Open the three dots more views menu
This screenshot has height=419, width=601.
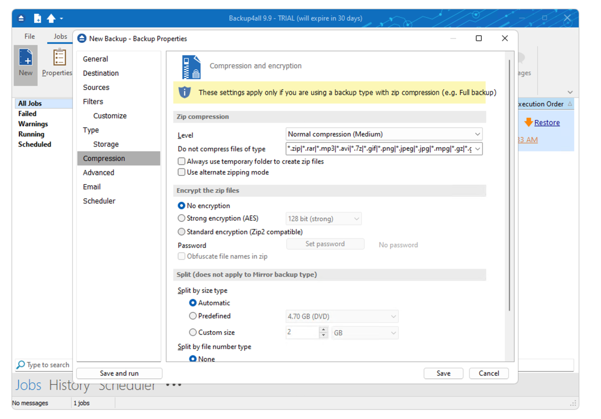click(173, 384)
